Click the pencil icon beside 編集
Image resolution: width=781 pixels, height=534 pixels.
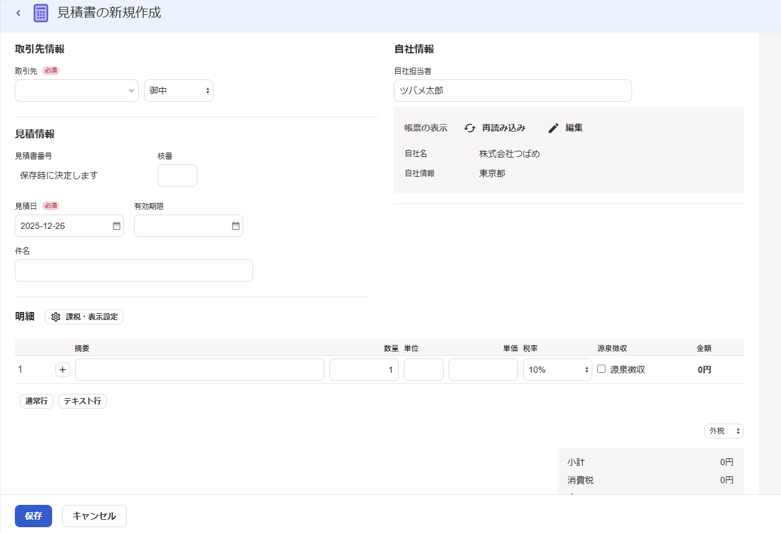553,128
